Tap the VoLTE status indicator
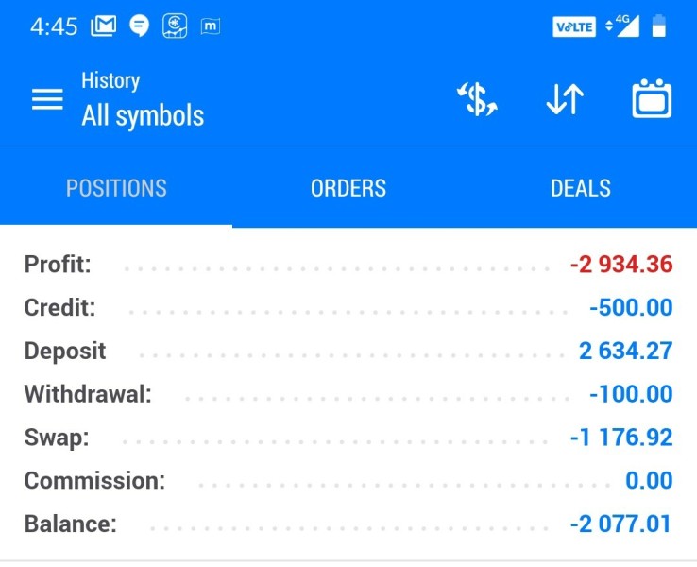The image size is (697, 567). [573, 27]
